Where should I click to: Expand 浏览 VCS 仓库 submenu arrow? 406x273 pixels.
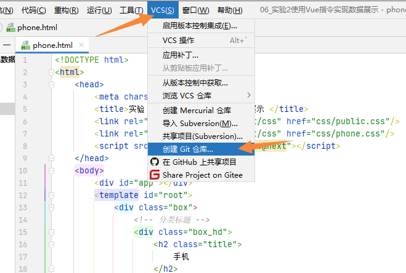(x=249, y=95)
